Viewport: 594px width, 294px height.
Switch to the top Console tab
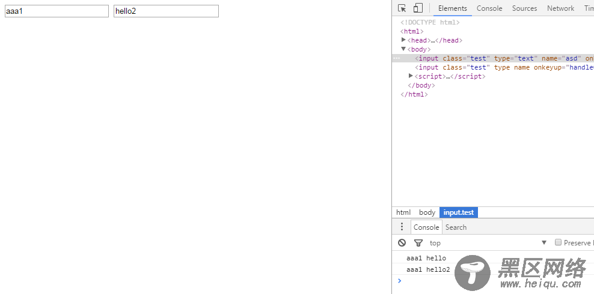(489, 8)
